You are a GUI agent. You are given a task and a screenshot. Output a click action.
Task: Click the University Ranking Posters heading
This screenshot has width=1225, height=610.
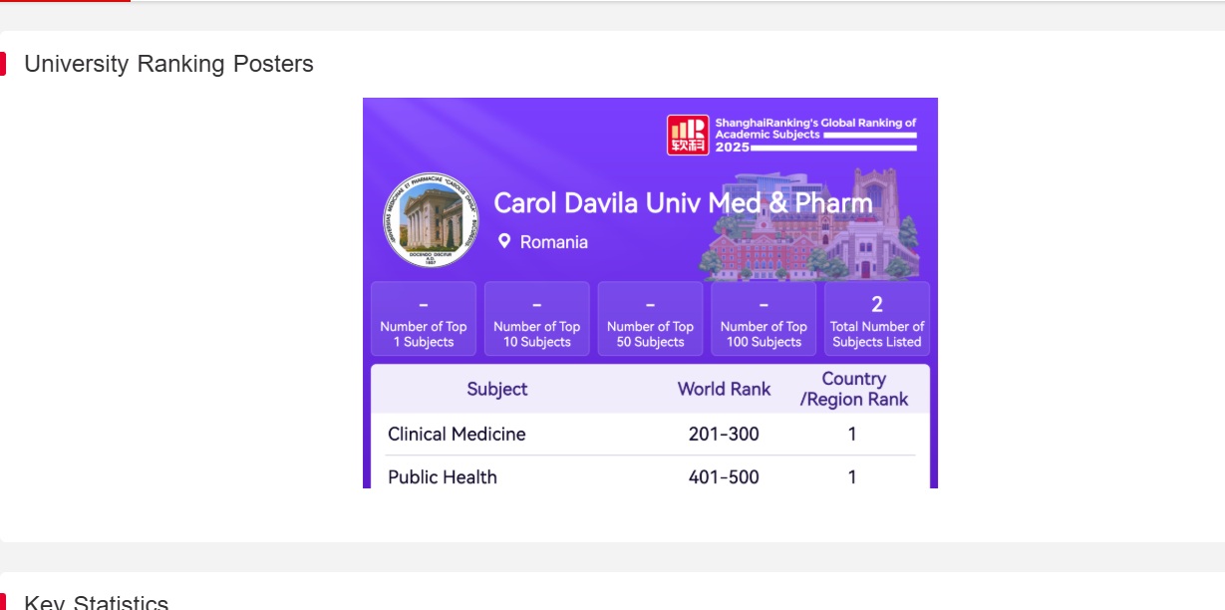[x=168, y=64]
